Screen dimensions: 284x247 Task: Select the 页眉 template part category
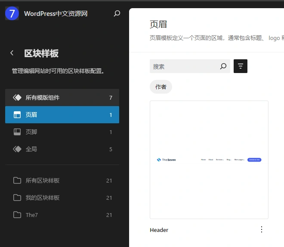[x=62, y=115]
